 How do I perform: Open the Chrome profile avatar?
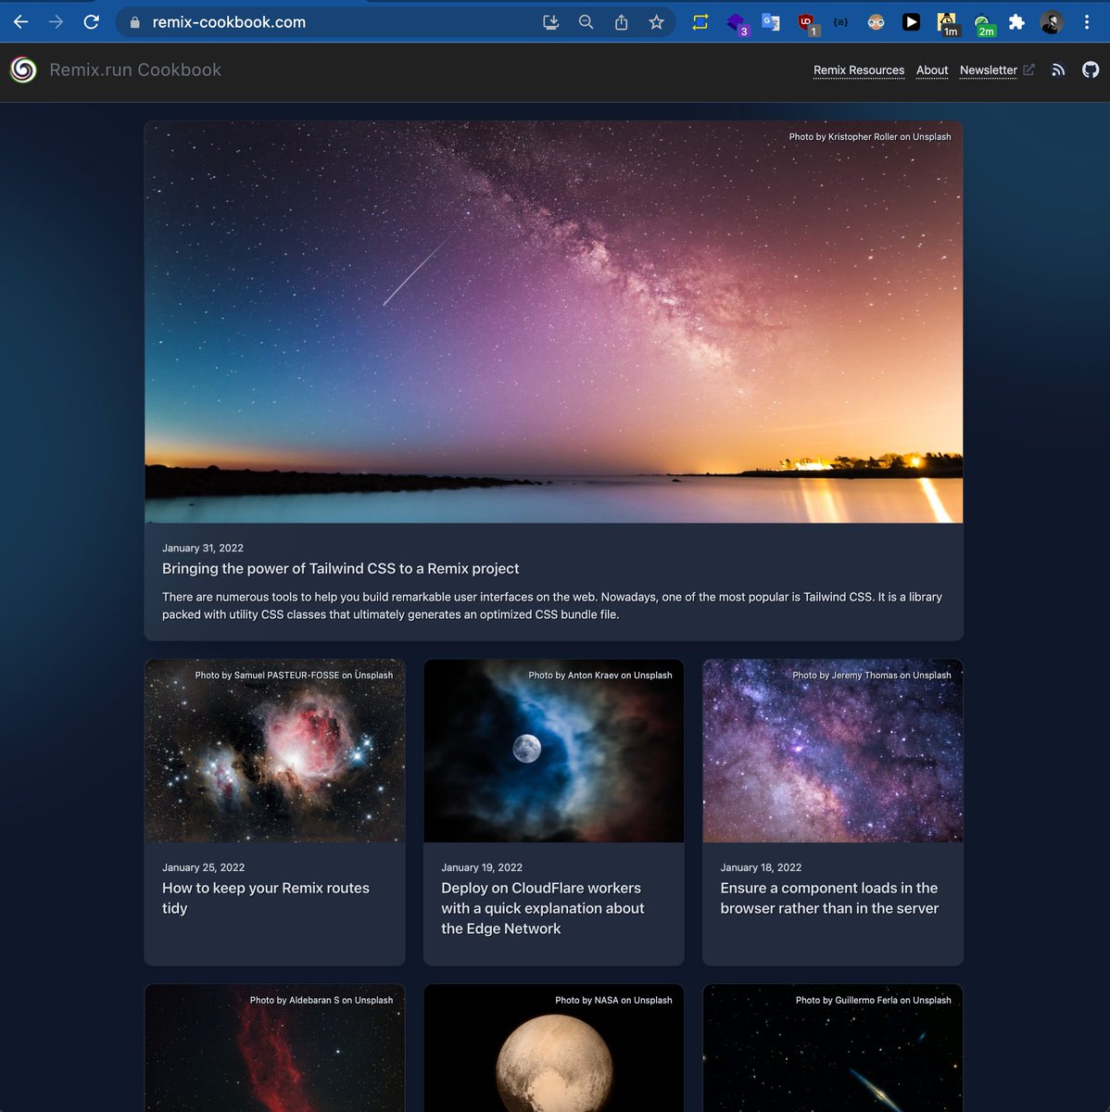(1052, 22)
